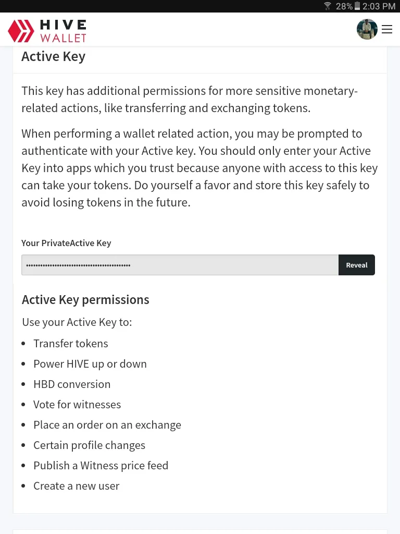Select the Vote for witnesses item
This screenshot has width=400, height=534.
tap(77, 405)
